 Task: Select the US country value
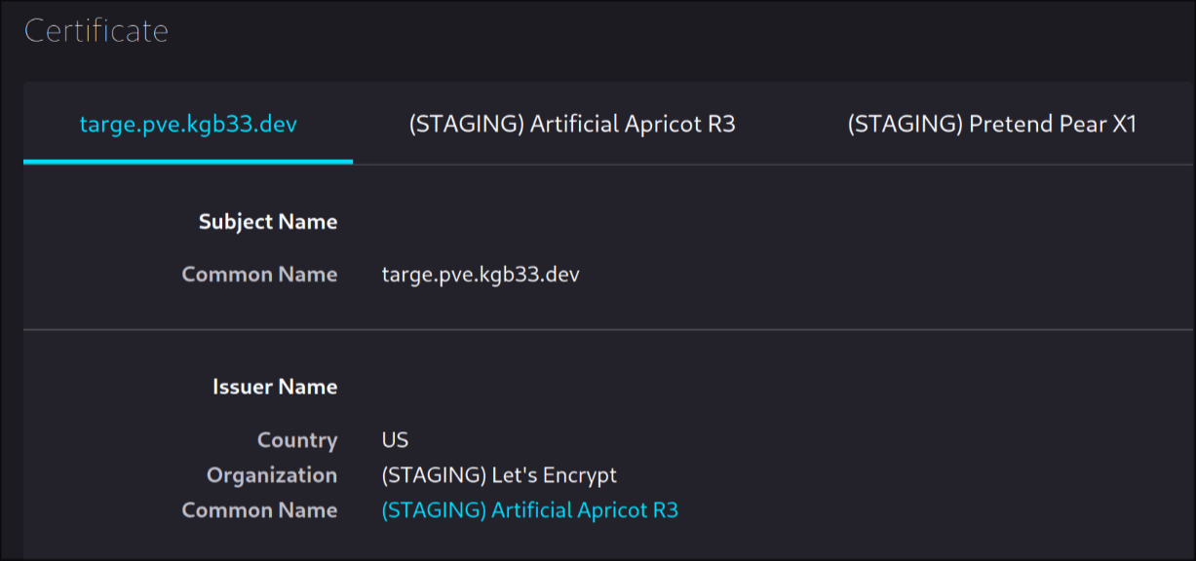coord(394,439)
